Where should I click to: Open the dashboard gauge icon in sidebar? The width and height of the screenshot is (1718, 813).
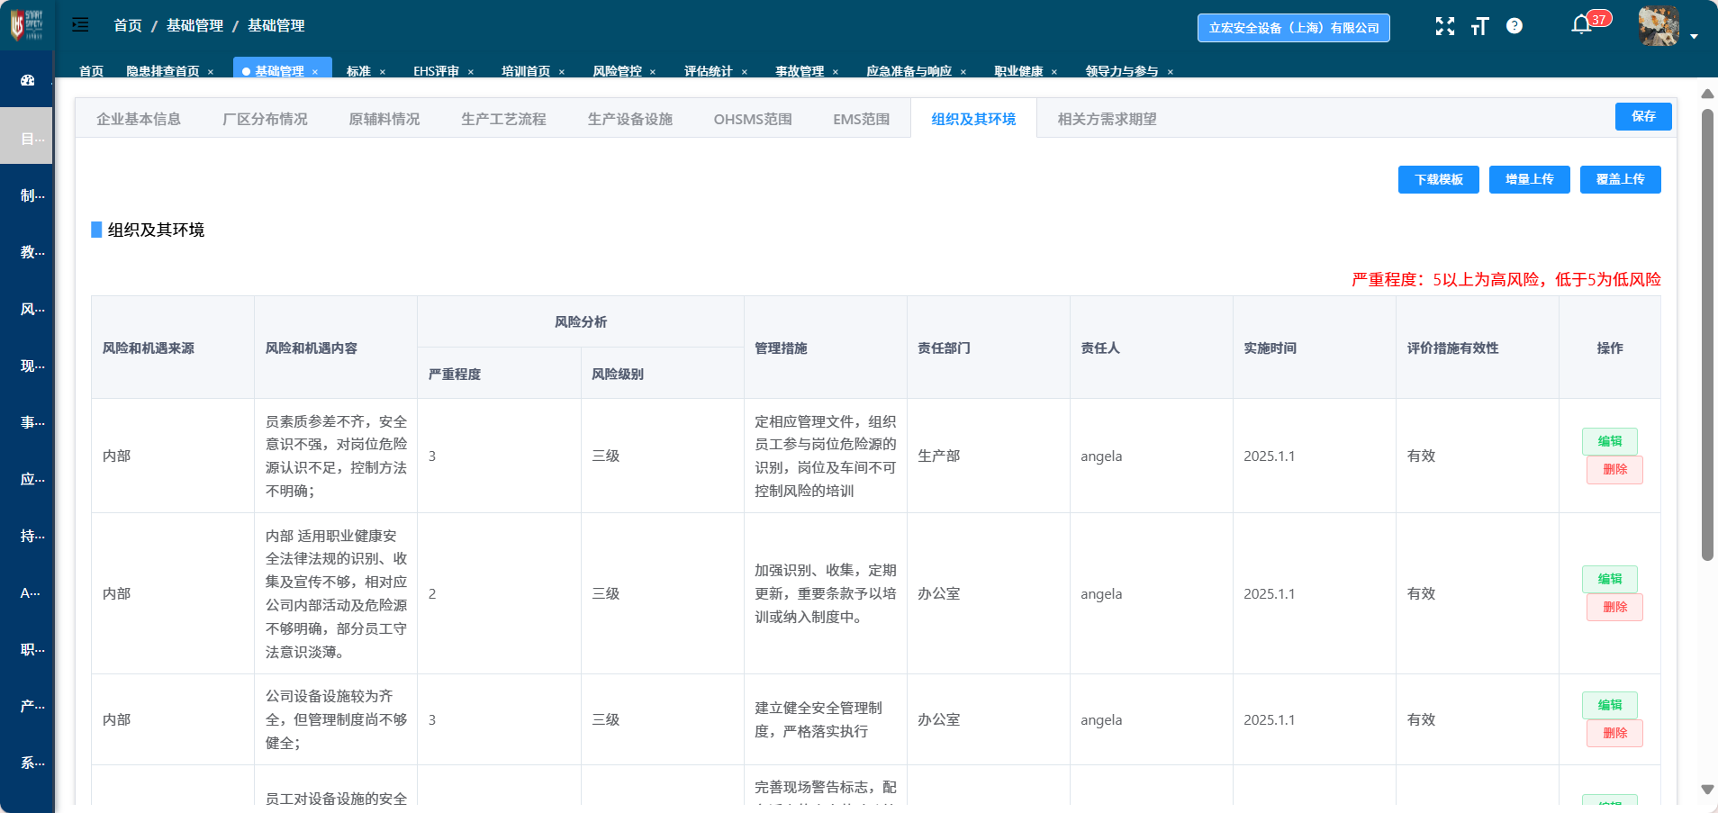(27, 80)
